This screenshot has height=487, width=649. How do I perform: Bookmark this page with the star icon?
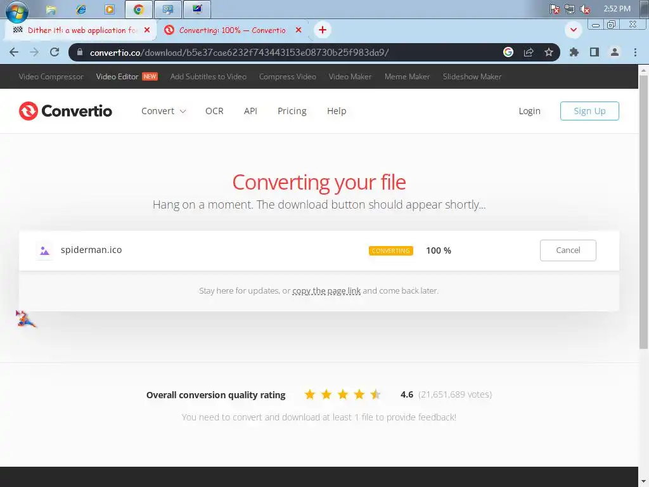pyautogui.click(x=549, y=52)
